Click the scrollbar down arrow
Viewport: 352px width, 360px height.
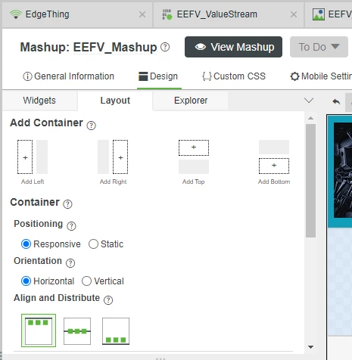coord(310,347)
